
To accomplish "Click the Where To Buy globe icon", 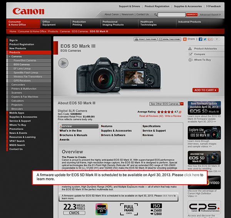I will (191, 60).
